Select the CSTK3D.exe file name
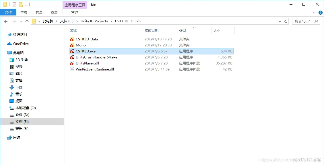The image size is (324, 165). 86,51
